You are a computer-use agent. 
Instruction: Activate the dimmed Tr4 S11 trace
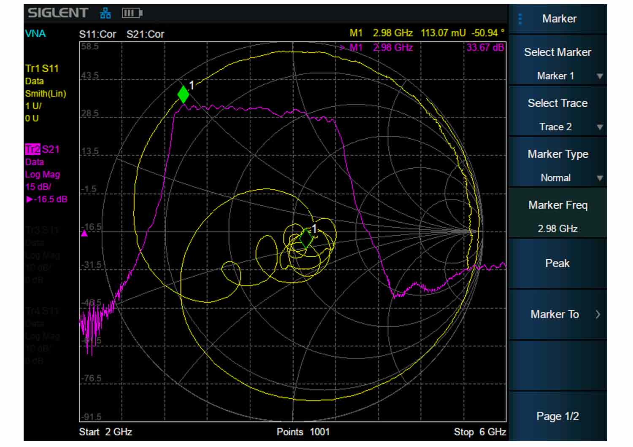coord(42,311)
